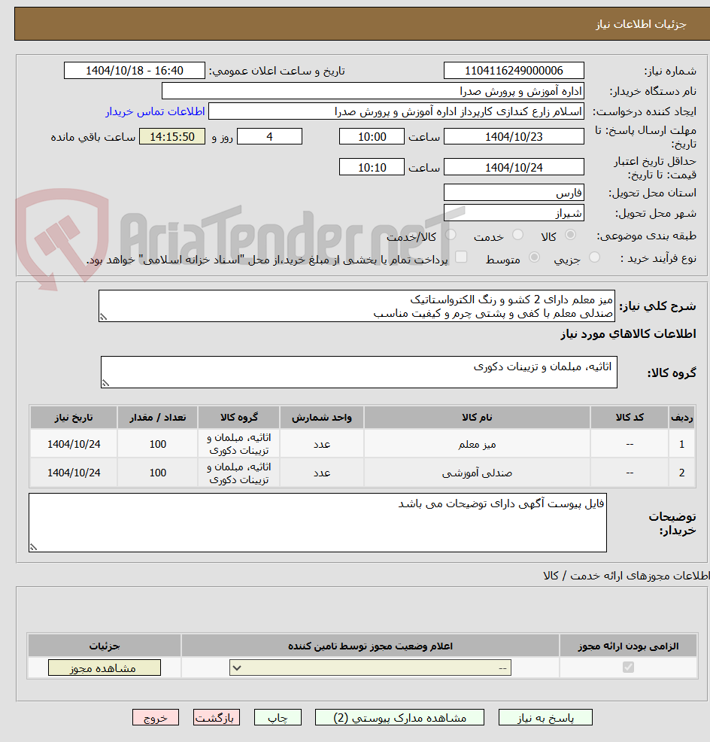Screen dimensions: 710x742
Task: Click the صندلی آموزشی item cell
Action: point(477,473)
